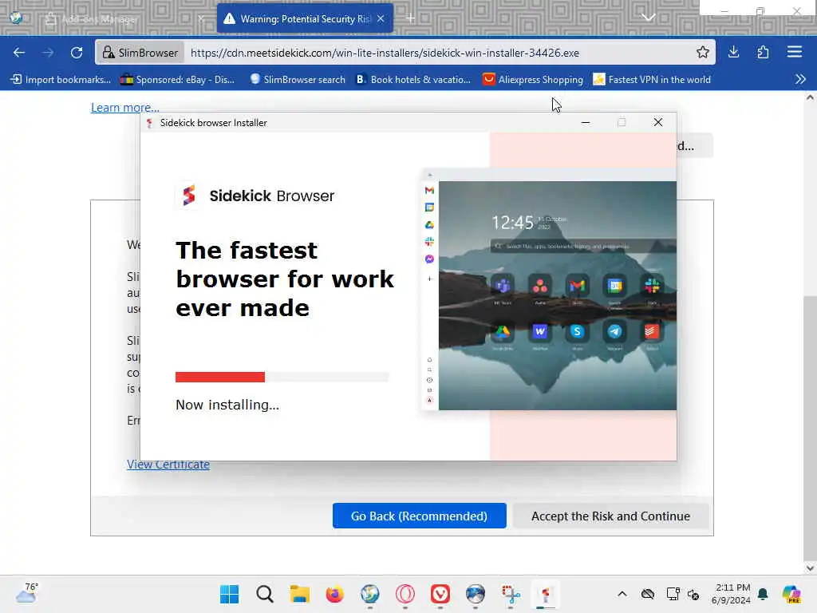
Task: Open Snipping Tool from taskbar
Action: [x=511, y=594]
